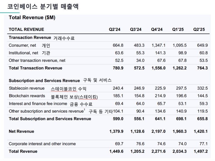215x161 pixels.
Task: Click the Corporate interest and other income label
Action: [42, 144]
